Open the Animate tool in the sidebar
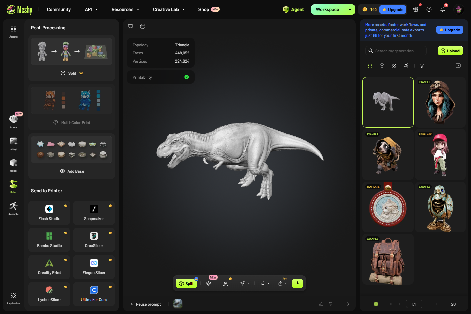This screenshot has width=471, height=314. tap(14, 209)
